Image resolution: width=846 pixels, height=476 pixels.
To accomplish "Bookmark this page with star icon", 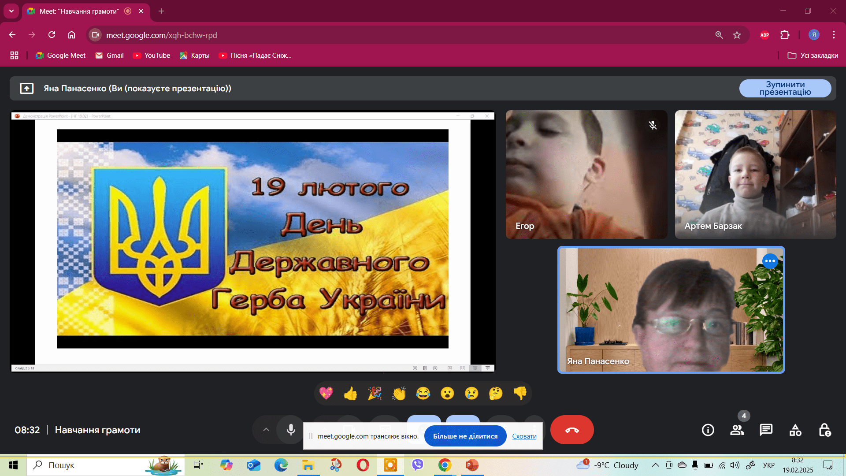I will (x=737, y=35).
